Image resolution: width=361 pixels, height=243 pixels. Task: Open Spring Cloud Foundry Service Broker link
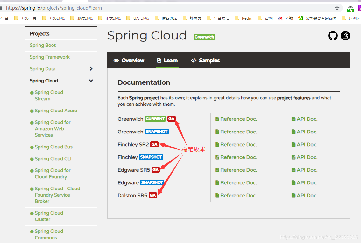click(57, 195)
